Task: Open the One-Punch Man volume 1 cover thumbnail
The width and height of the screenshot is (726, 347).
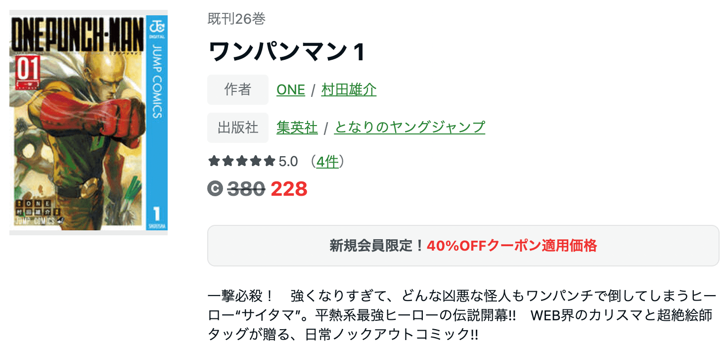Action: click(x=89, y=123)
